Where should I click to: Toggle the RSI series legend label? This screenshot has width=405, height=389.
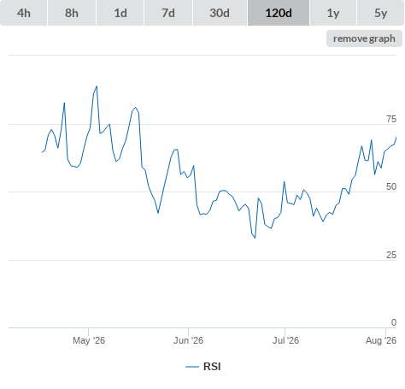point(212,367)
